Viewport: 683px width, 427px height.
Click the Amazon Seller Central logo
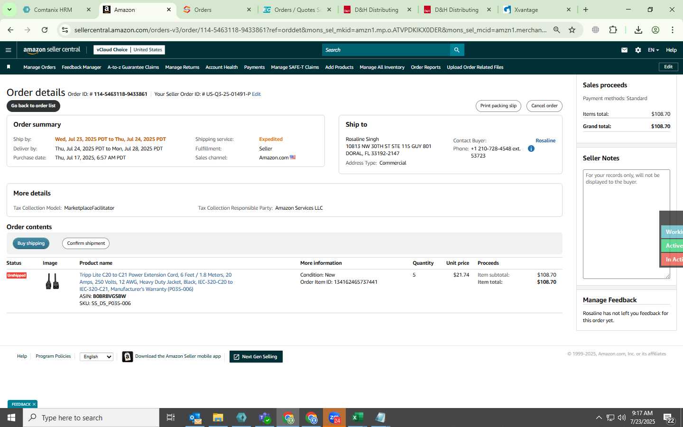52,50
